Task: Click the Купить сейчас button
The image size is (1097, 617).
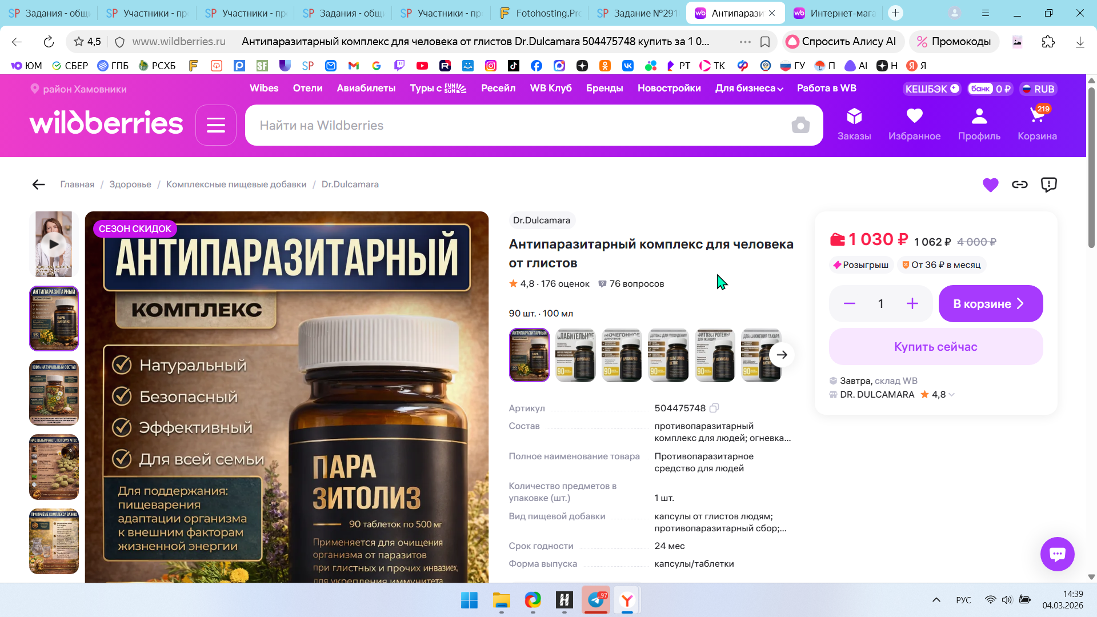Action: pos(935,347)
